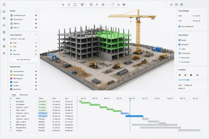Click the undo arrow icon
This screenshot has width=209, height=139.
[113, 4]
